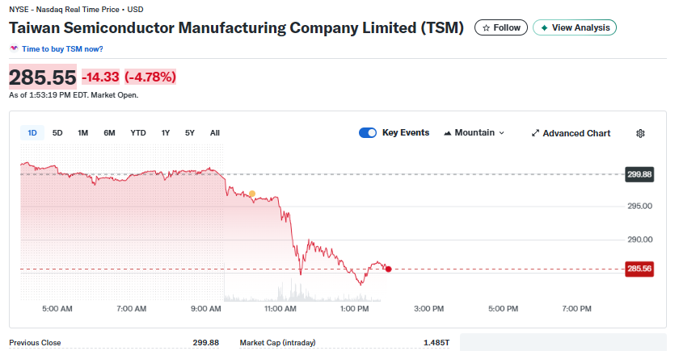Click the icon beside Time to buy TSM
Screen dimensions: 679x351
click(x=14, y=48)
